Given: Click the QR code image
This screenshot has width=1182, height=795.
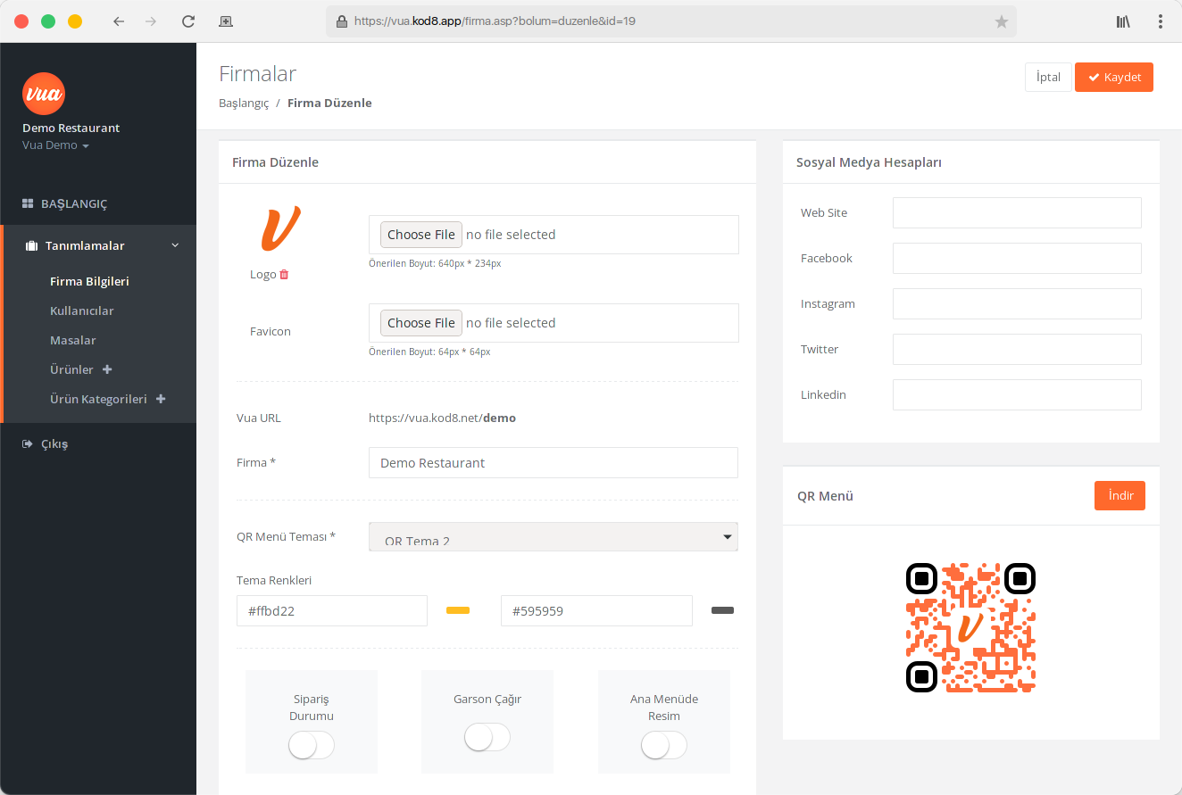Looking at the screenshot, I should [x=970, y=627].
